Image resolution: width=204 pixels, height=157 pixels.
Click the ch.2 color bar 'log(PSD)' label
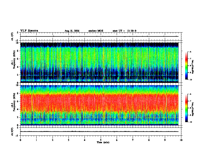point(193,109)
